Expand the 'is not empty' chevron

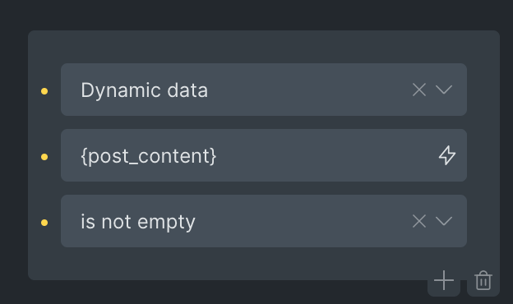444,221
